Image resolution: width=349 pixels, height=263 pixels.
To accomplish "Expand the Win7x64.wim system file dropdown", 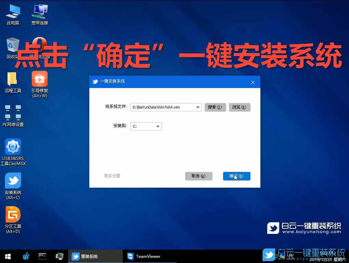I will (197, 107).
